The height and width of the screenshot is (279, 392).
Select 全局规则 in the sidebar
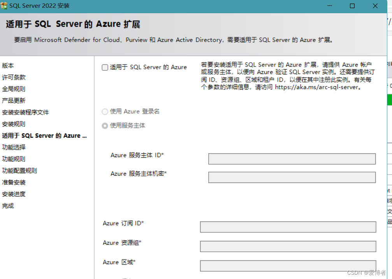pos(13,89)
